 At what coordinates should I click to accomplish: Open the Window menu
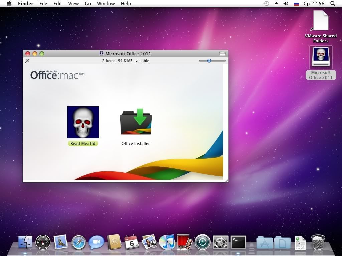[106, 3]
